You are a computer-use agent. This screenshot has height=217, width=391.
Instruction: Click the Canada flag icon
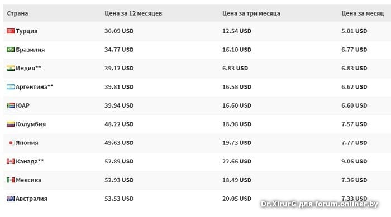(x=11, y=161)
